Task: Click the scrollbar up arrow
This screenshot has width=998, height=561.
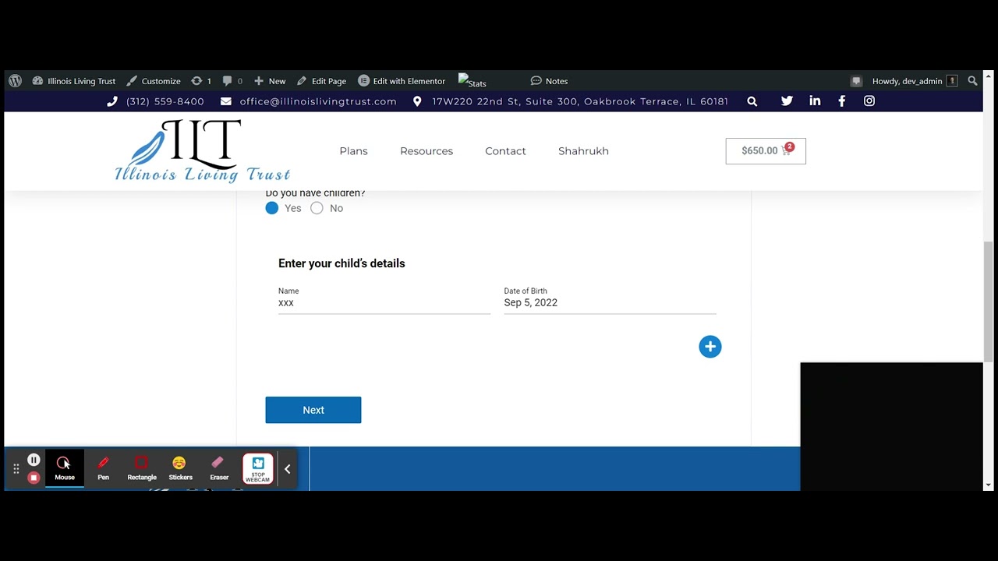Action: pyautogui.click(x=989, y=76)
